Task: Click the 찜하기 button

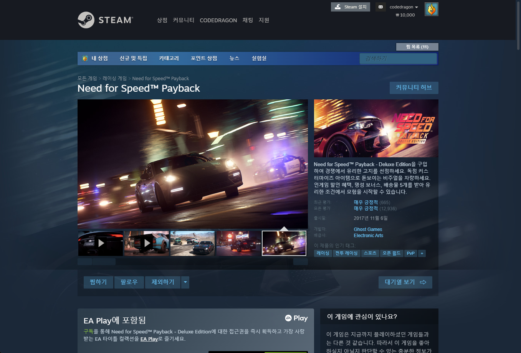Action: (98, 282)
